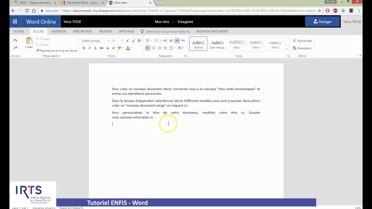Shrink font size with smaller A icon
372x209 pixels.
[x=133, y=41]
